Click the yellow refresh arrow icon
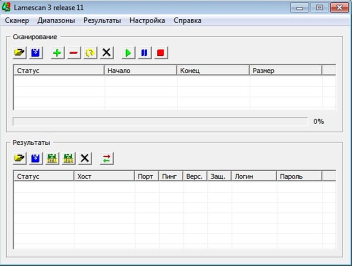The width and height of the screenshot is (352, 266). 90,53
